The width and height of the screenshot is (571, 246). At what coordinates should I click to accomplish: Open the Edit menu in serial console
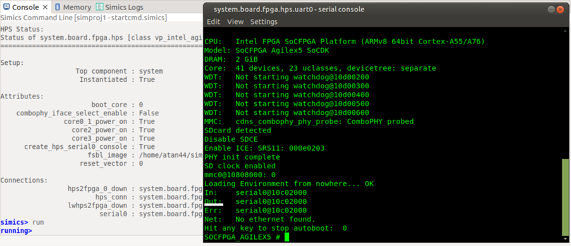(x=213, y=22)
